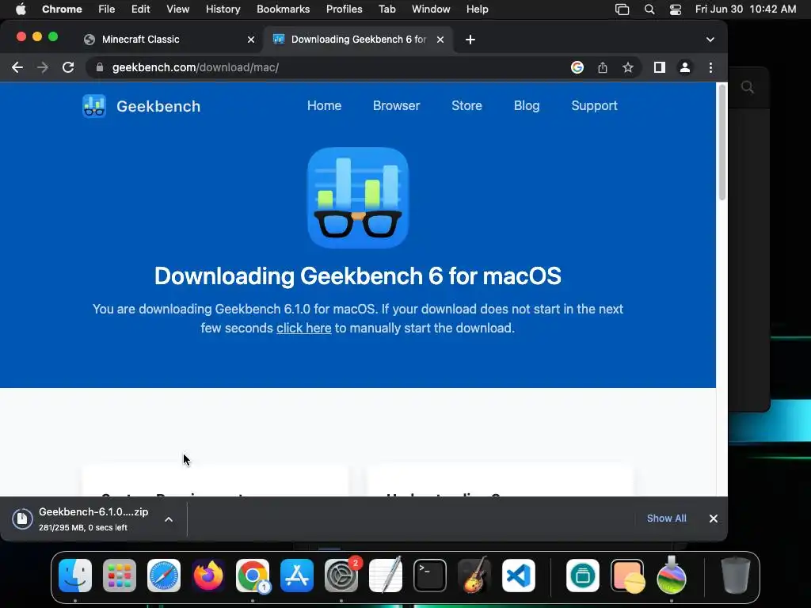View site info via the lock icon
This screenshot has width=811, height=608.
pyautogui.click(x=100, y=67)
